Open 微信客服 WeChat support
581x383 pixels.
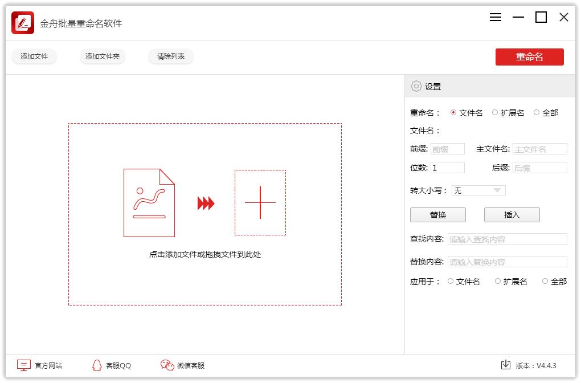tap(167, 365)
